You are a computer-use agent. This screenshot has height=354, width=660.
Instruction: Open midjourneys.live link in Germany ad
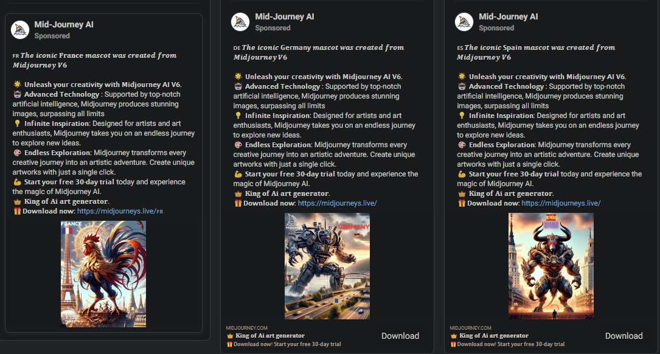tap(337, 203)
